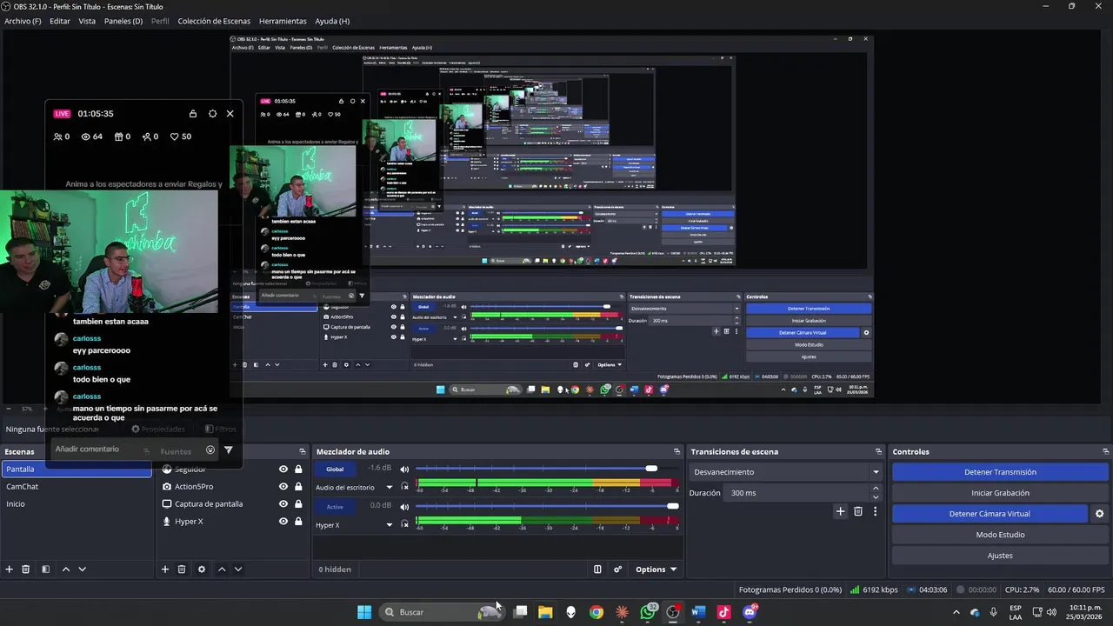1113x626 pixels.
Task: Add a new scene with the plus icon in Escenas
Action: 10,569
